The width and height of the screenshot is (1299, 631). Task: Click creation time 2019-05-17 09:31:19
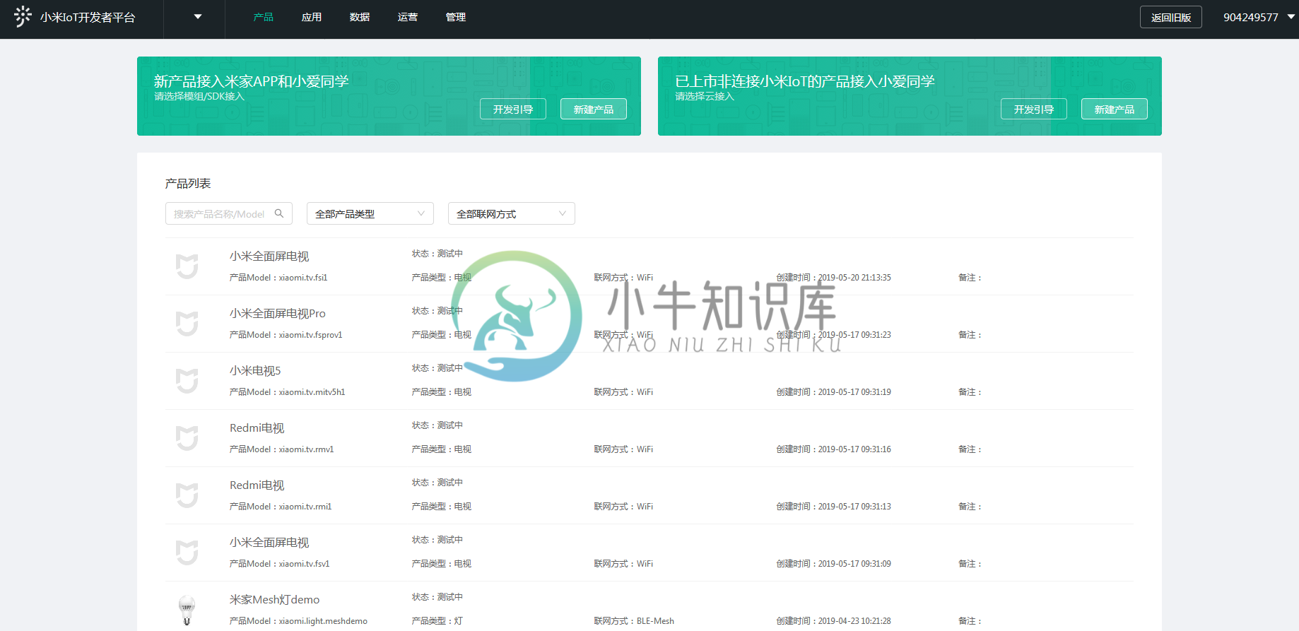click(x=854, y=392)
